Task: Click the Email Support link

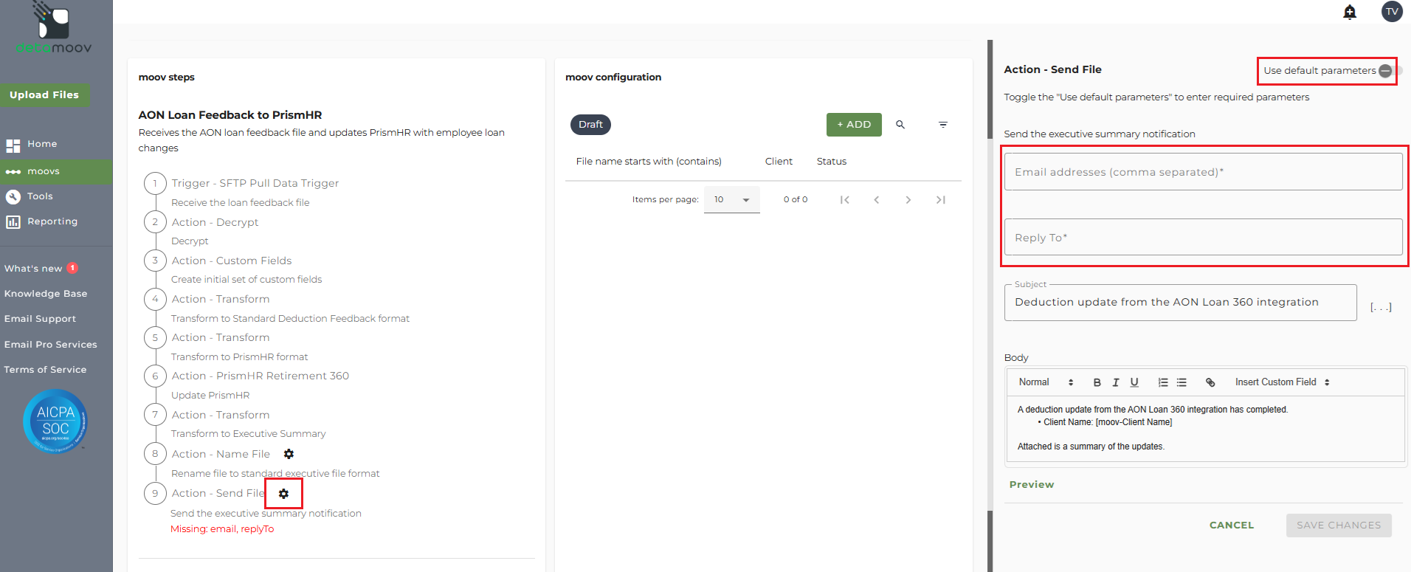Action: [x=40, y=319]
